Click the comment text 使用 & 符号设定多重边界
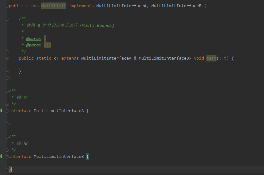The height and width of the screenshot is (175, 264). click(52, 25)
